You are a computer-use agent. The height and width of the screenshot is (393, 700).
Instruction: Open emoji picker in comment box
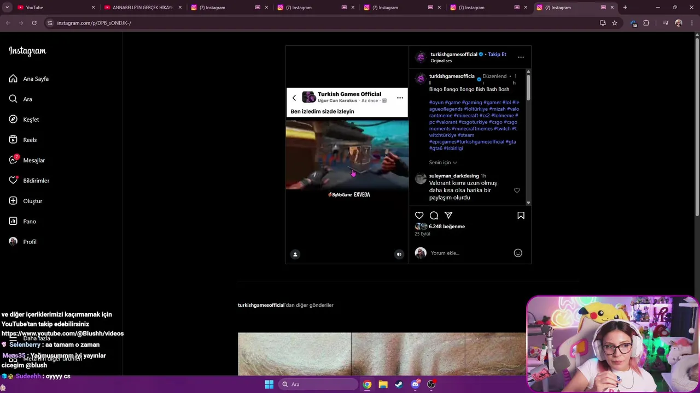(x=518, y=253)
